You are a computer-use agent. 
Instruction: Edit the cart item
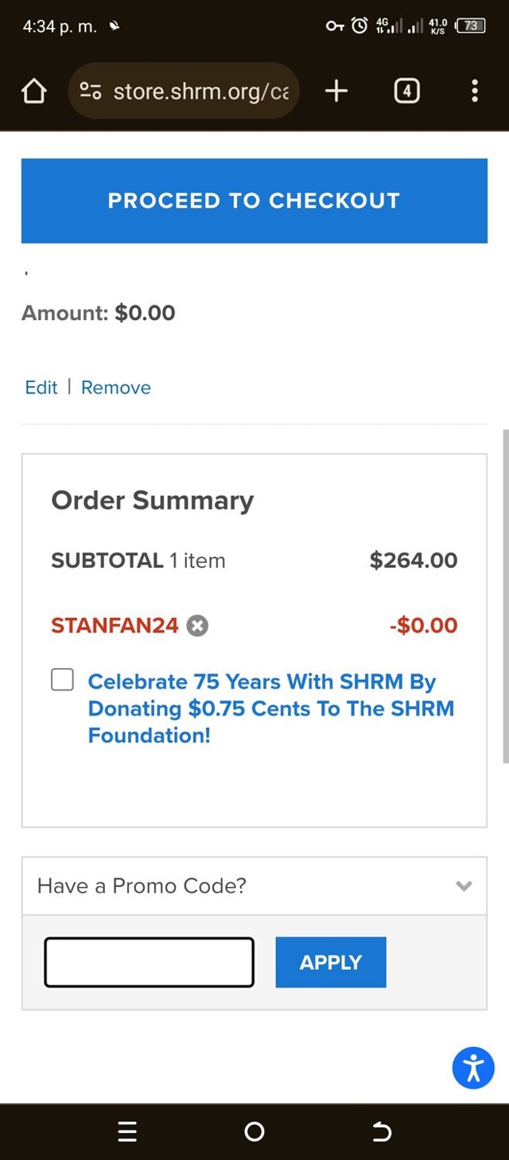pos(41,388)
